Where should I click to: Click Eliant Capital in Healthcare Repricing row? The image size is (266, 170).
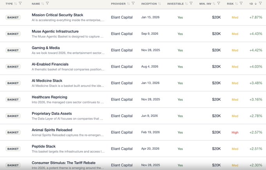(122, 100)
